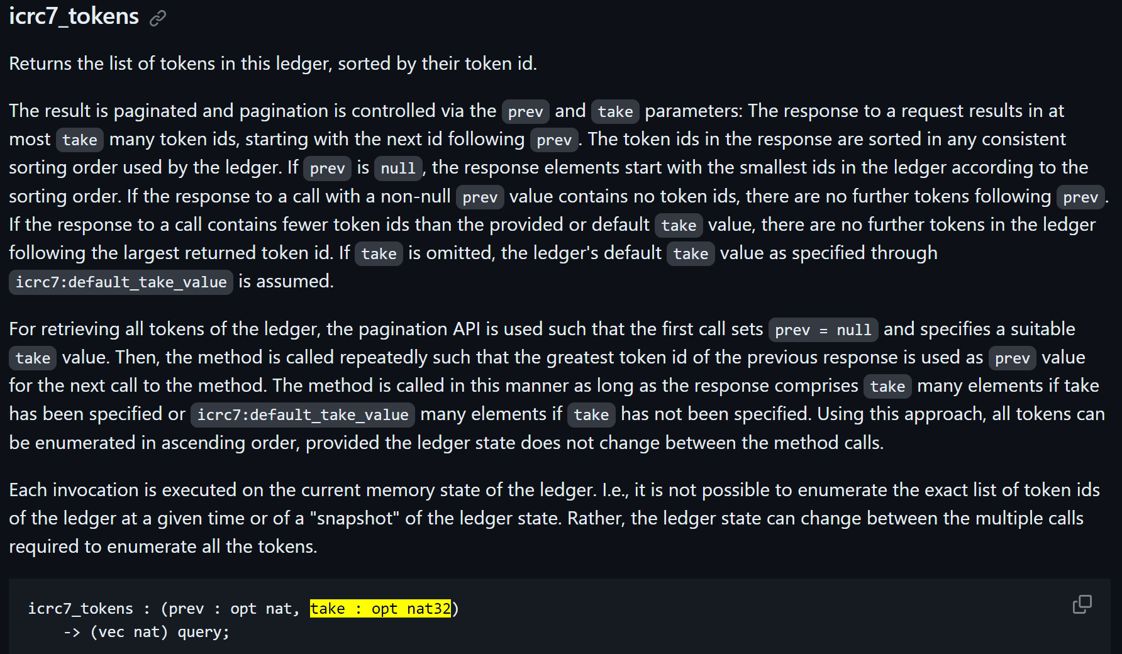
Task: Click icrc7:default_take_value before 'is assumed'
Action: click(121, 282)
